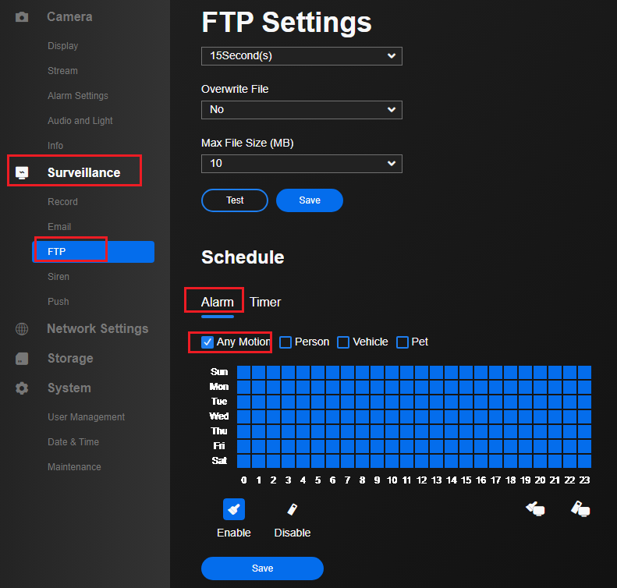
Task: Expand the Overwrite File dropdown
Action: (x=302, y=110)
